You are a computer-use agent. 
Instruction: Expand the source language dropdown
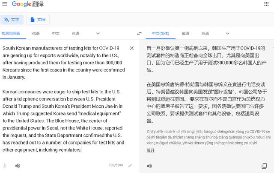(98, 33)
